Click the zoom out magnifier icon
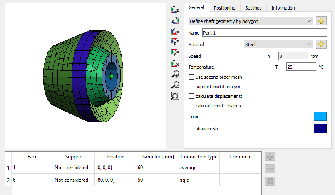This screenshot has width=335, height=195. pos(175,85)
